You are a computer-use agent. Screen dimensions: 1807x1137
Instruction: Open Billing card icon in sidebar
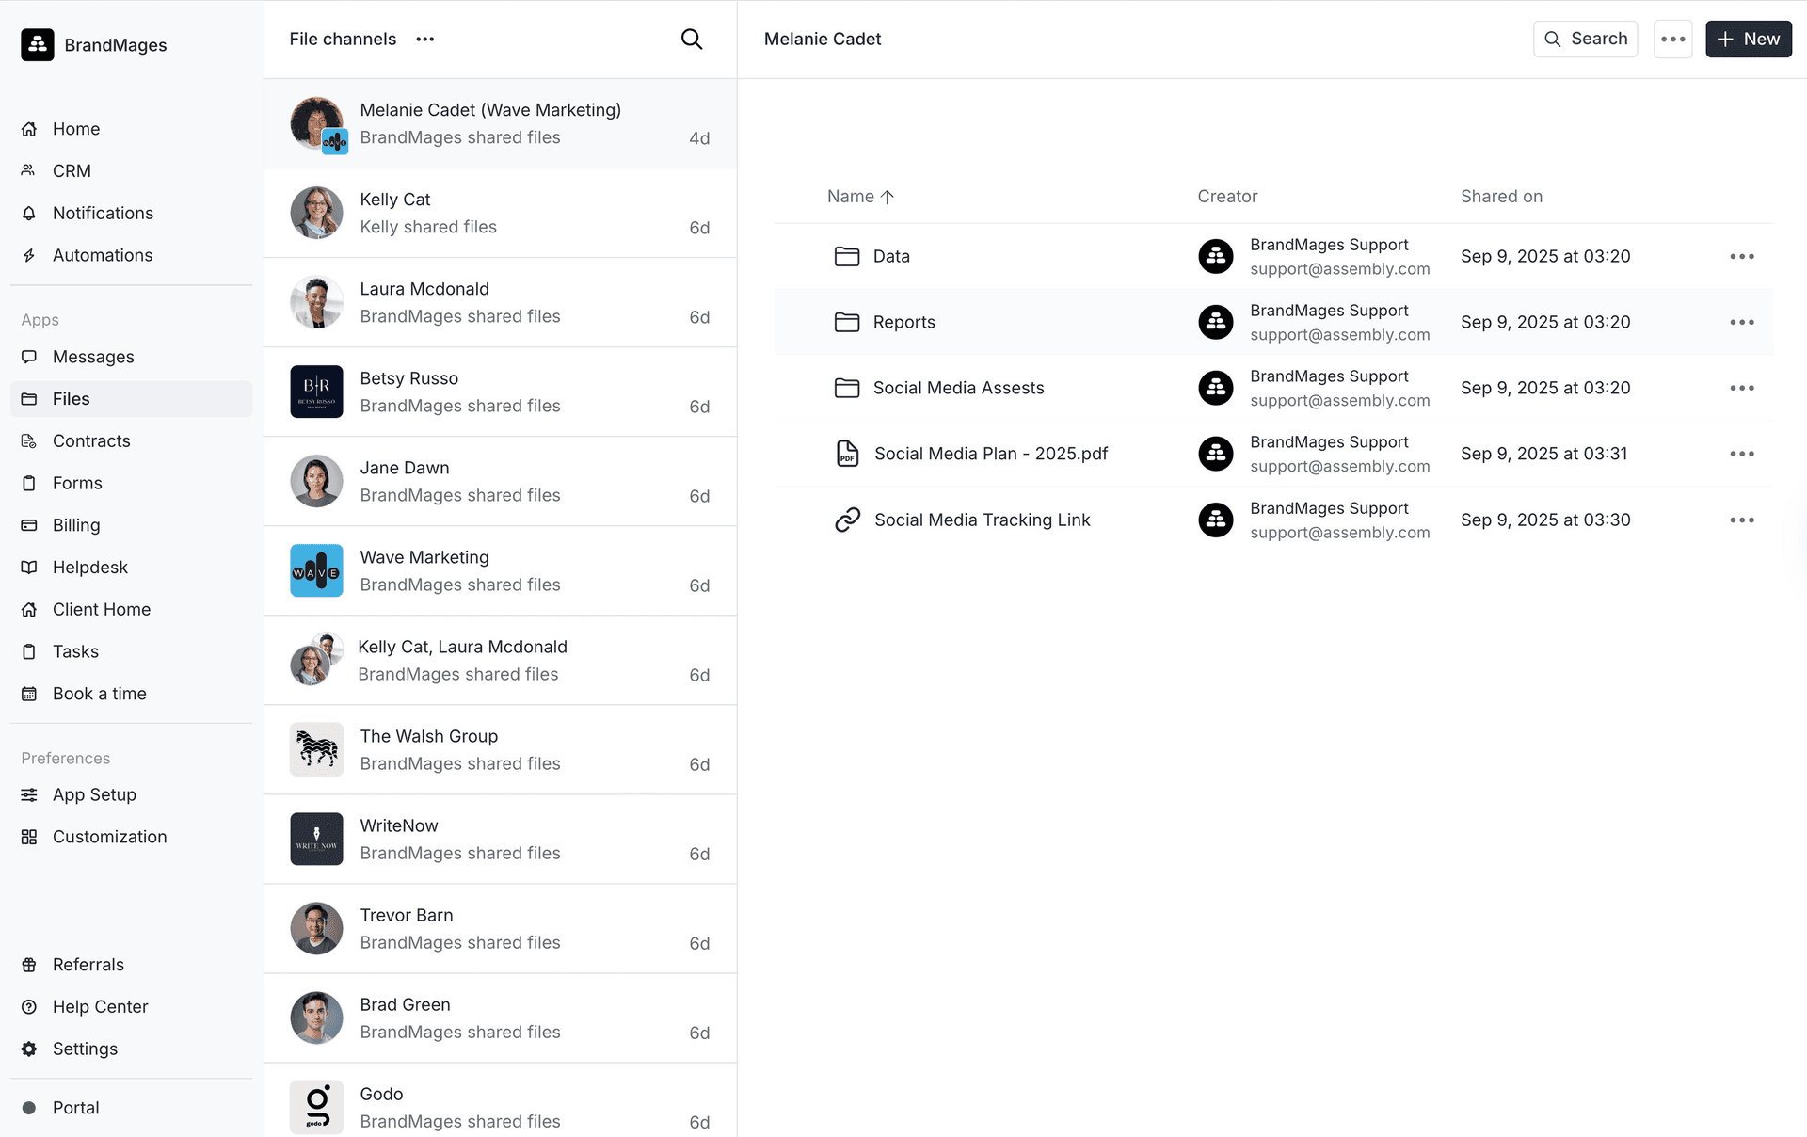pos(29,525)
